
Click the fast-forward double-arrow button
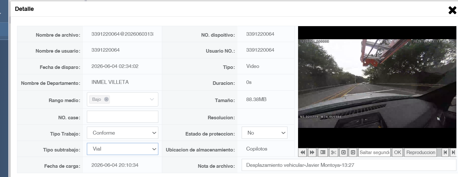312,152
